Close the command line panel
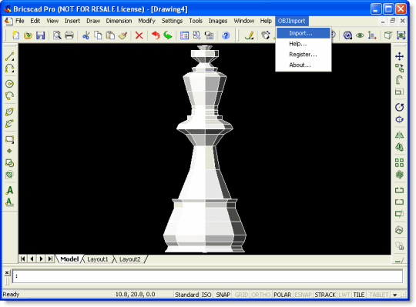The height and width of the screenshot is (307, 416). click(7, 272)
